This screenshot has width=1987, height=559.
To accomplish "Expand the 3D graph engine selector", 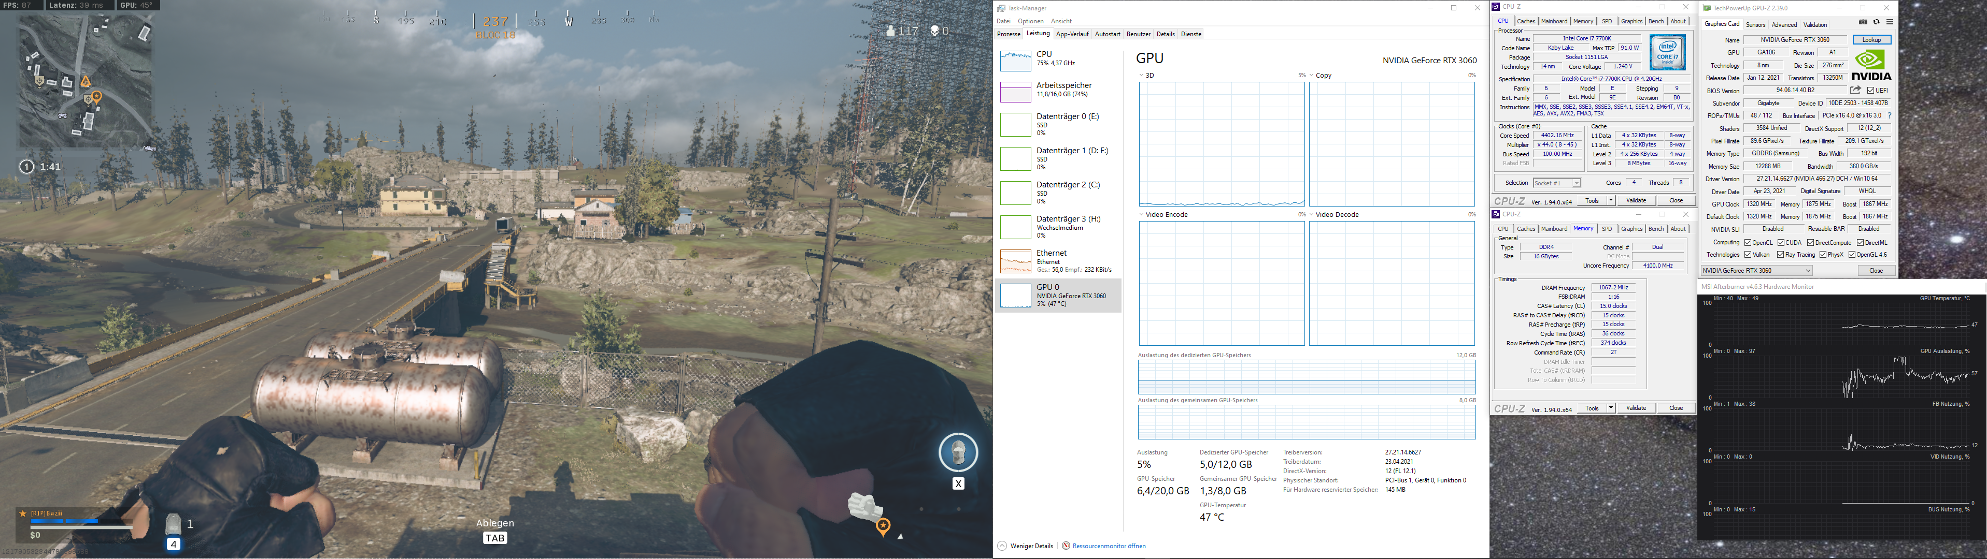I will 1142,76.
